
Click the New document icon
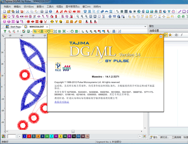(x=5, y=11)
